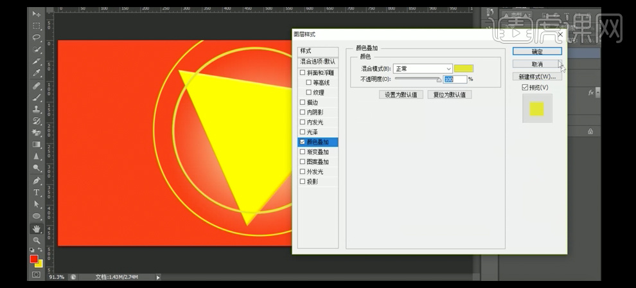Image resolution: width=636 pixels, height=288 pixels.
Task: Open the yellow overlay color swatch
Action: 464,69
